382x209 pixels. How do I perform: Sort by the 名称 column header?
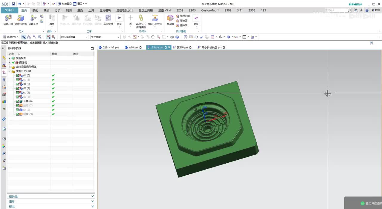[29, 54]
